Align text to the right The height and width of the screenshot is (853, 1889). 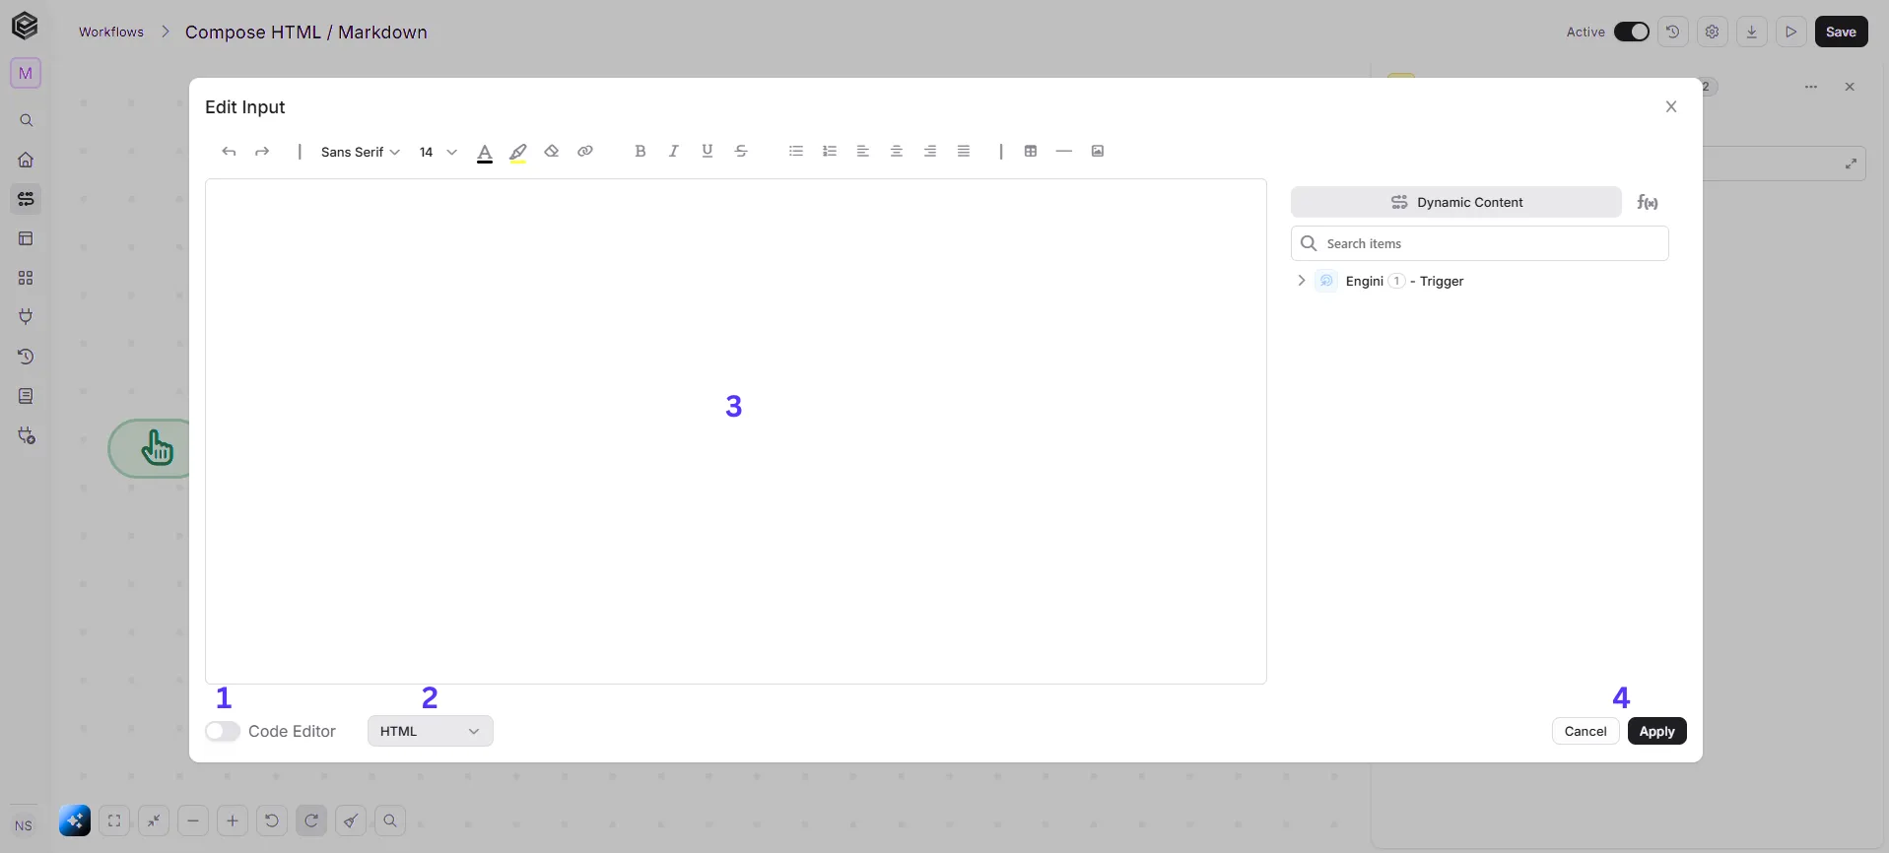coord(930,152)
